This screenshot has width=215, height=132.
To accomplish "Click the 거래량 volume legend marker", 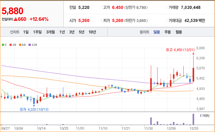I will (205, 116).
